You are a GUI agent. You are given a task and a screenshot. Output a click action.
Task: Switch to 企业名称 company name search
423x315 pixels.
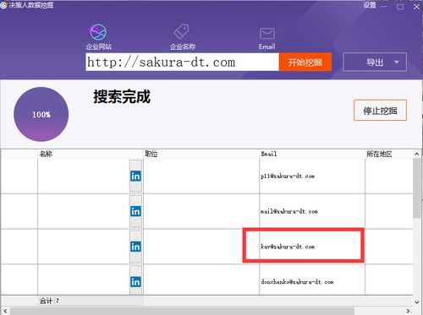pyautogui.click(x=181, y=31)
